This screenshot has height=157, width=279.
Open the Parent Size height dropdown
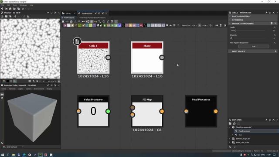coord(205,25)
